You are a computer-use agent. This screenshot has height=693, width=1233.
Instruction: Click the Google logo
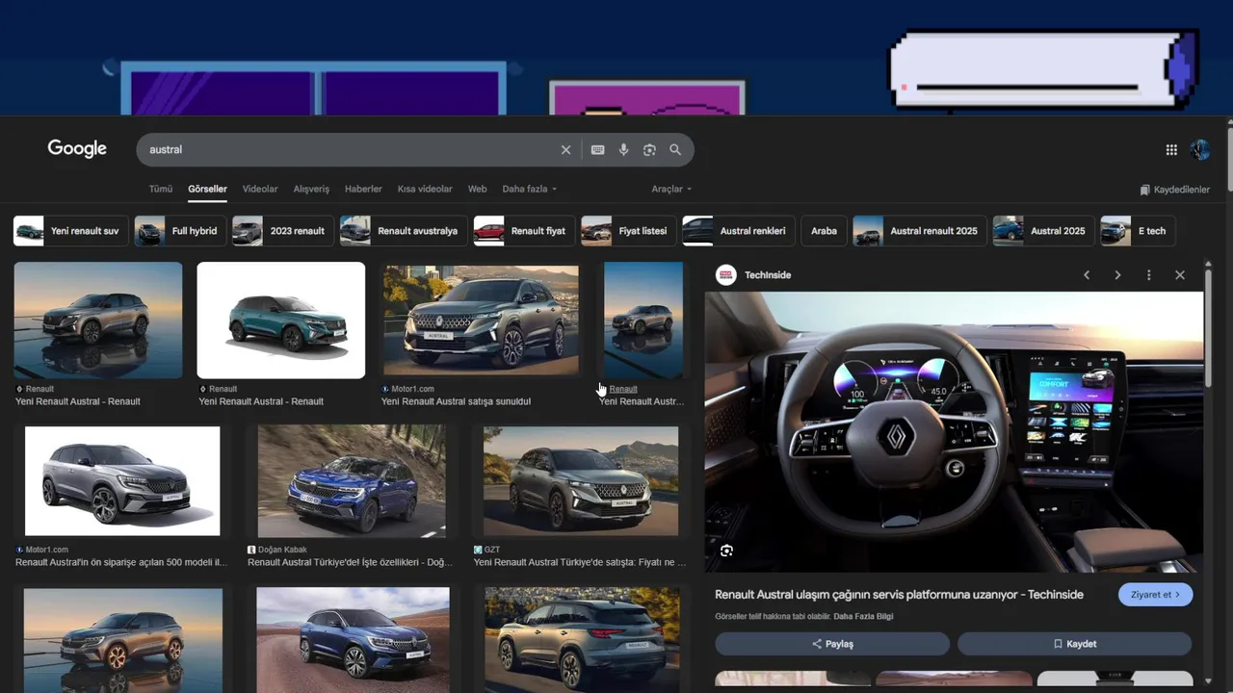pyautogui.click(x=77, y=148)
